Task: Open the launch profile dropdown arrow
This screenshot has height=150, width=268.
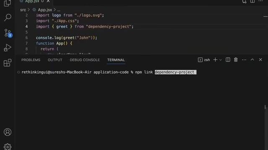Action: pyautogui.click(x=221, y=60)
